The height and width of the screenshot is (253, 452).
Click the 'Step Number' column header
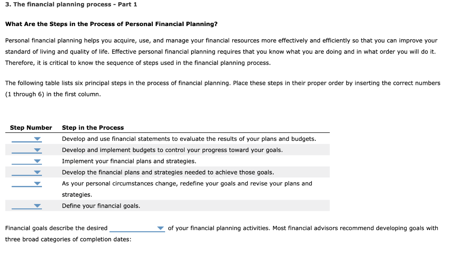tap(31, 128)
